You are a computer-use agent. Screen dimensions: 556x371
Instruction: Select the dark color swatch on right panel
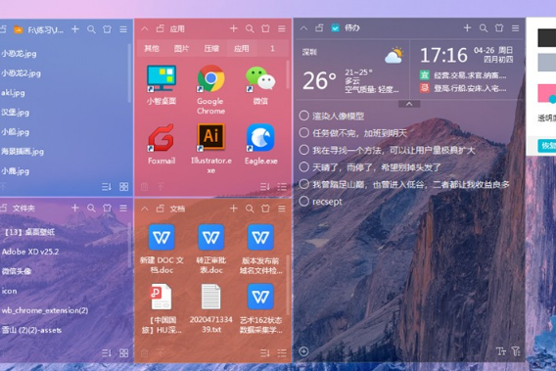[547, 38]
